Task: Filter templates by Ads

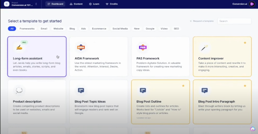Action: tap(83, 29)
